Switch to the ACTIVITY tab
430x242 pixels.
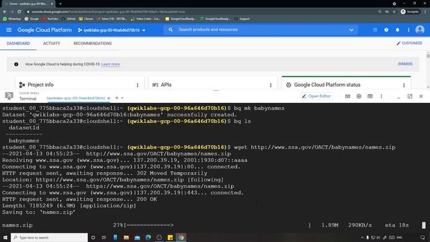pyautogui.click(x=52, y=43)
